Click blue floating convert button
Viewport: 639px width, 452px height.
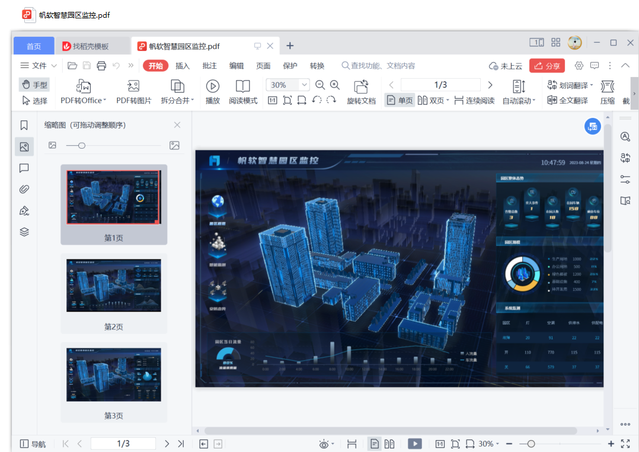pyautogui.click(x=592, y=127)
